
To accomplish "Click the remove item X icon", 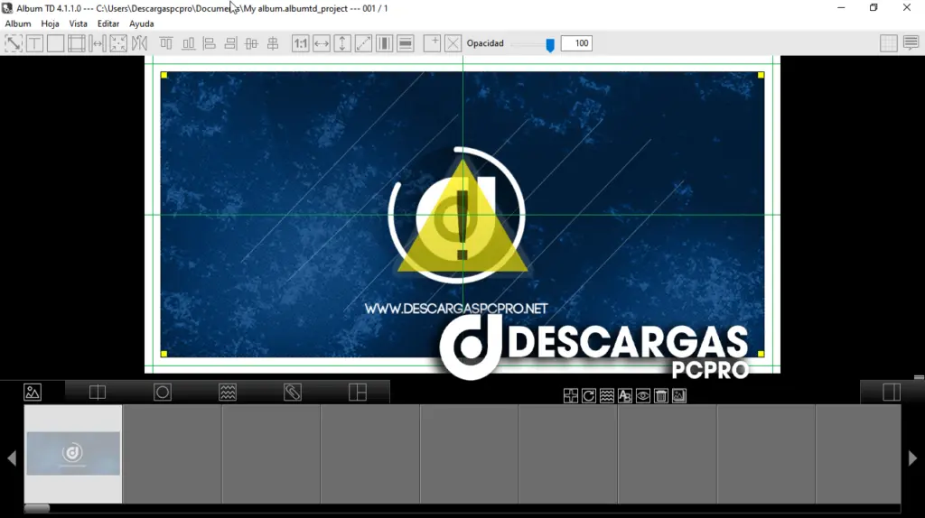I will tap(453, 43).
